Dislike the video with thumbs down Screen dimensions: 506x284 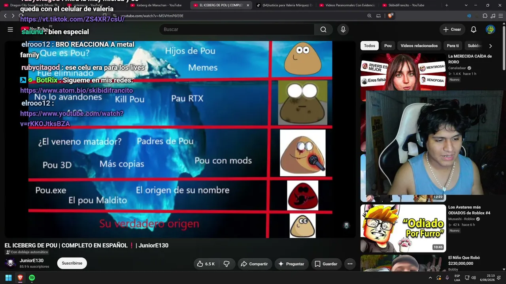click(x=227, y=264)
